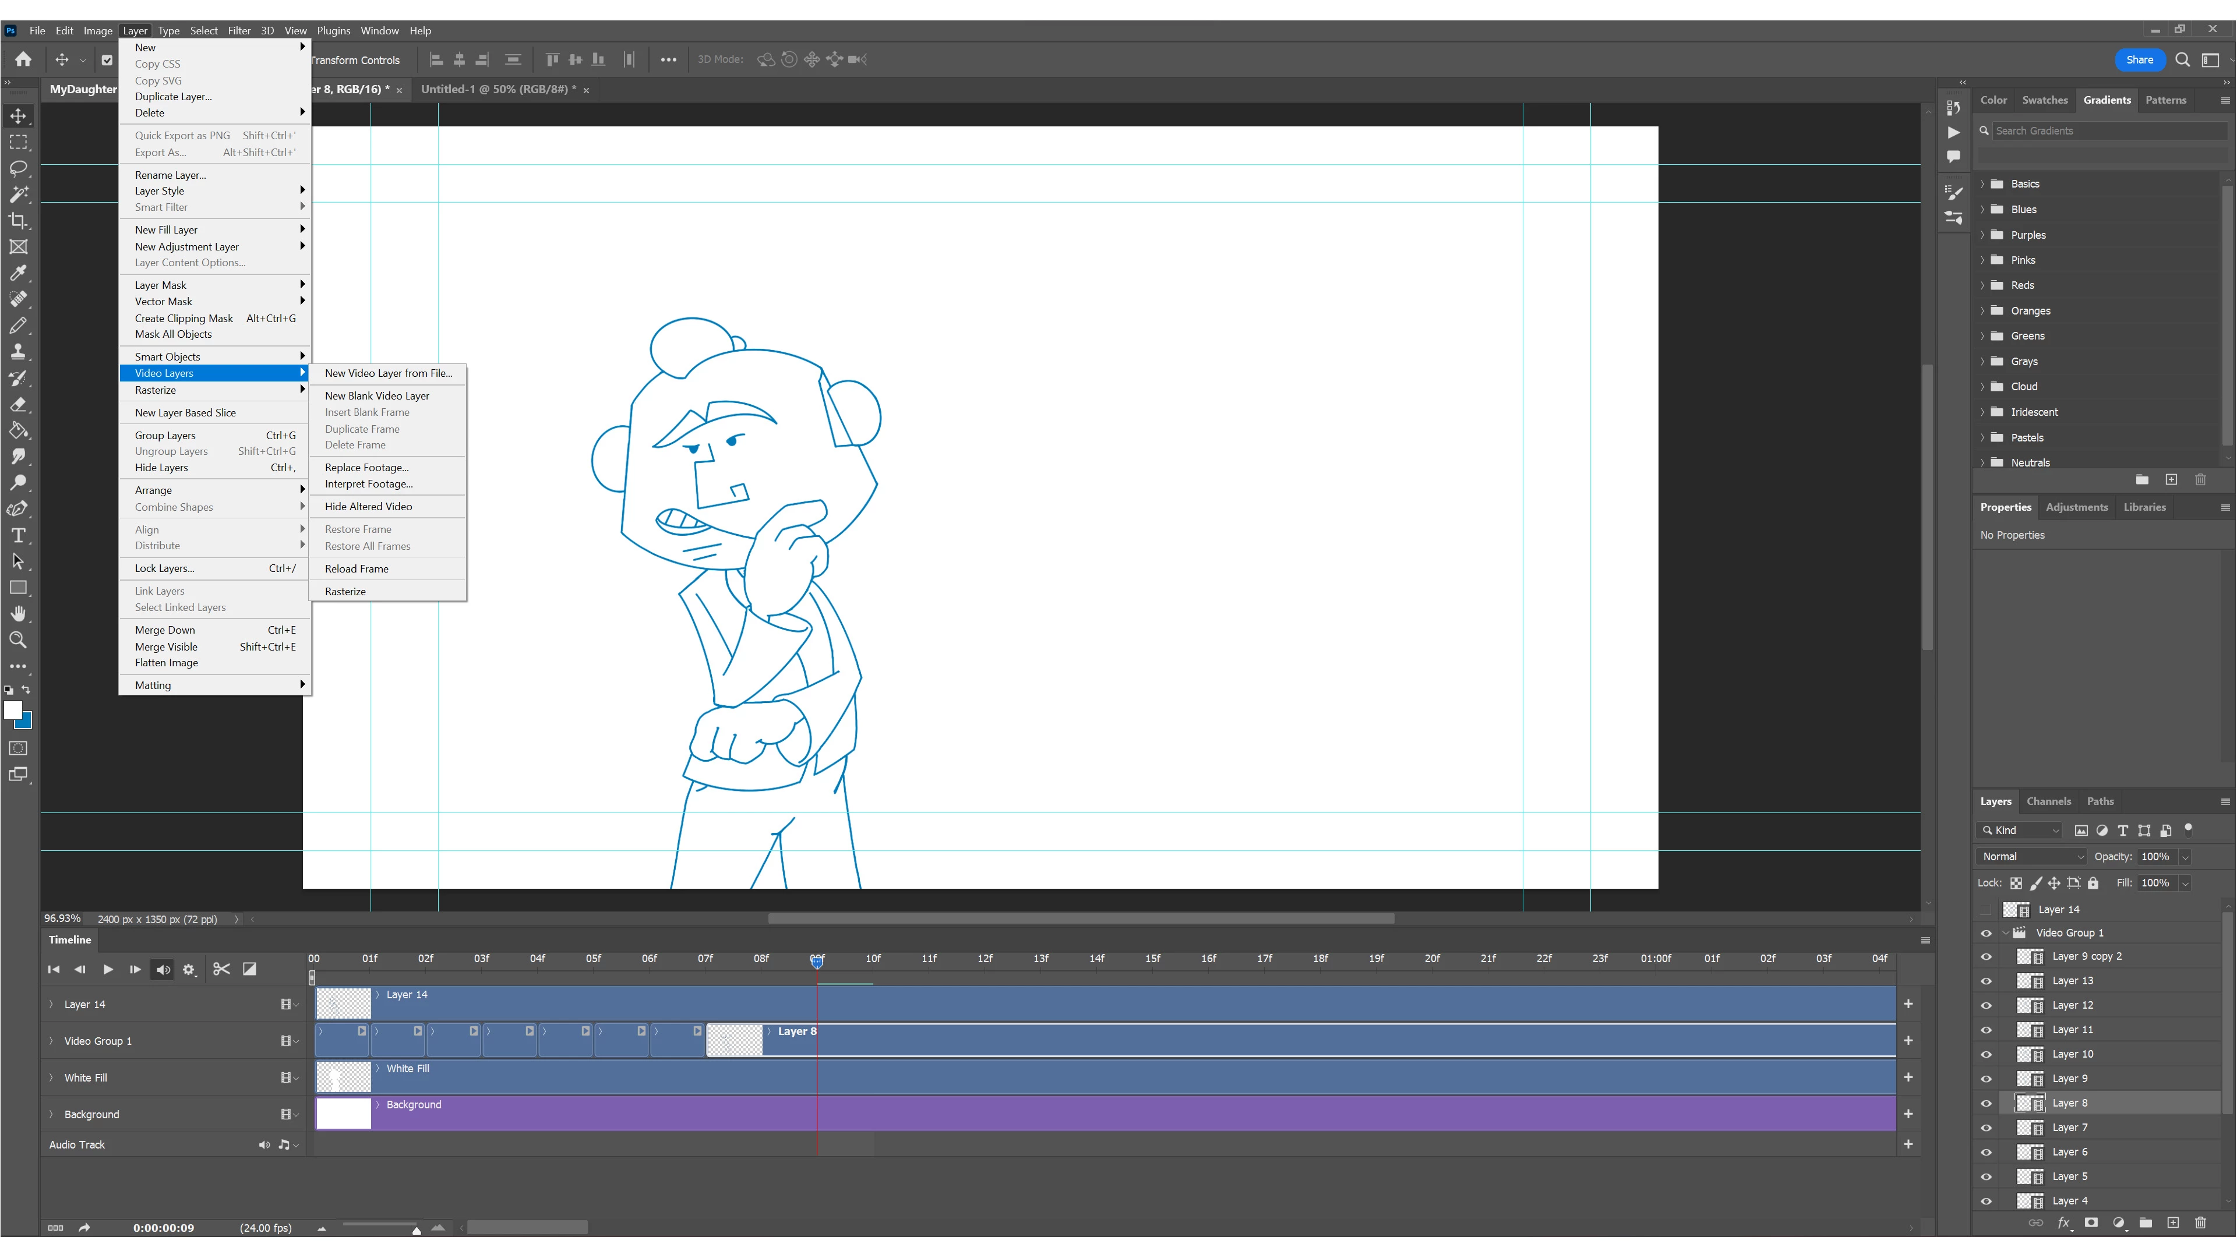The image size is (2237, 1258).
Task: Click the Search Gradients input field
Action: click(x=2108, y=130)
